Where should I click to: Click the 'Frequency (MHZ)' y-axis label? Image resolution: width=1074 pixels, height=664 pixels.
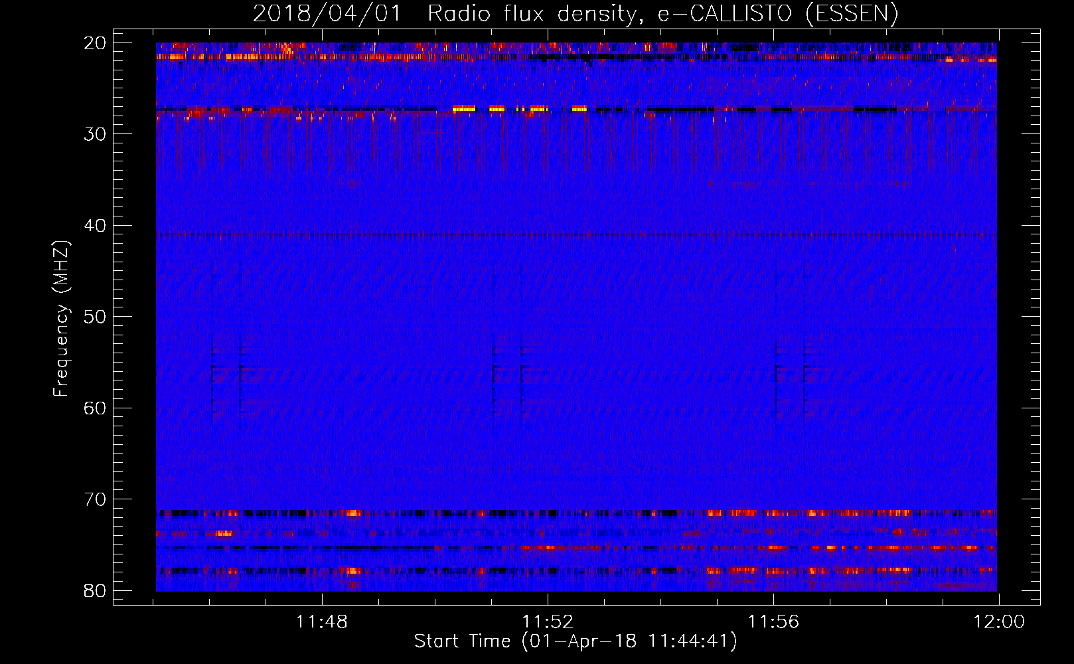pos(61,318)
